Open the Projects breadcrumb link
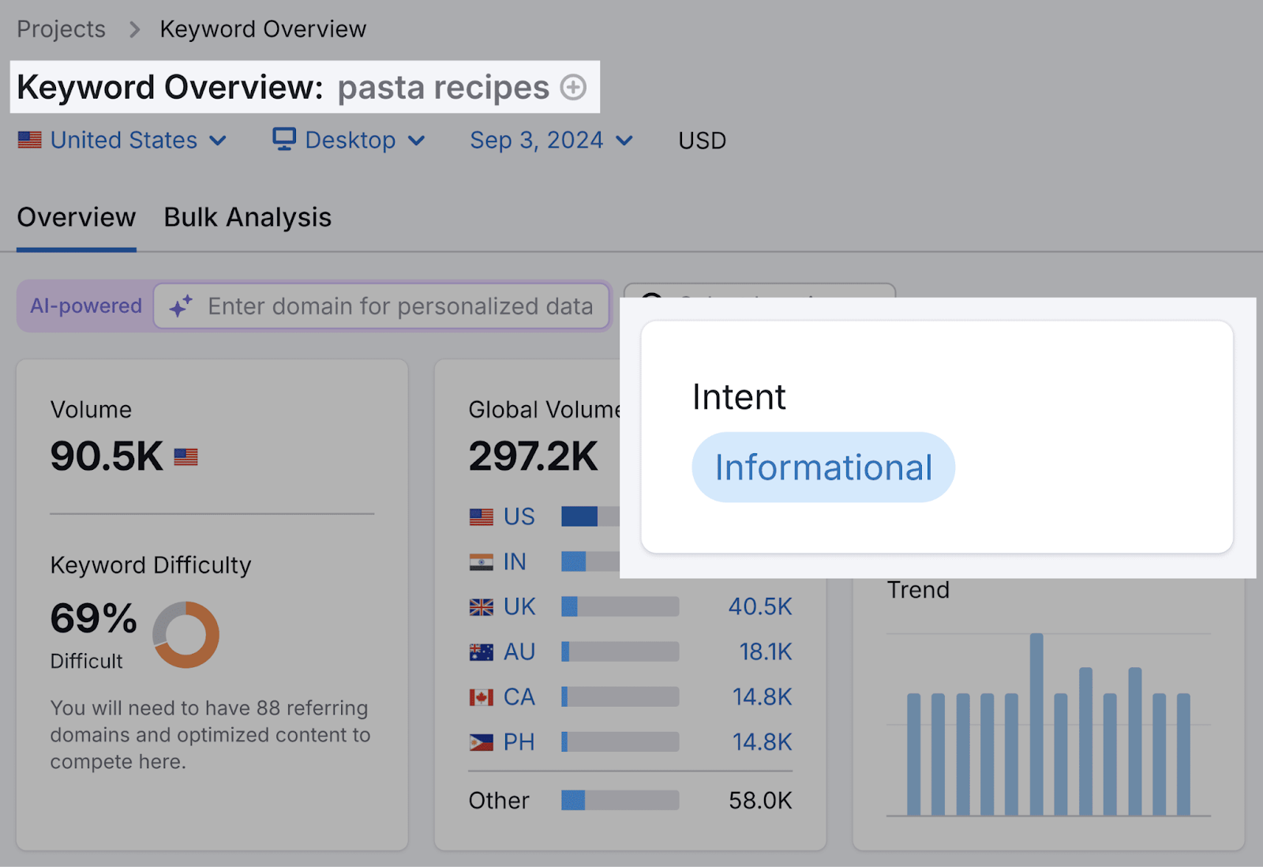 click(x=61, y=28)
